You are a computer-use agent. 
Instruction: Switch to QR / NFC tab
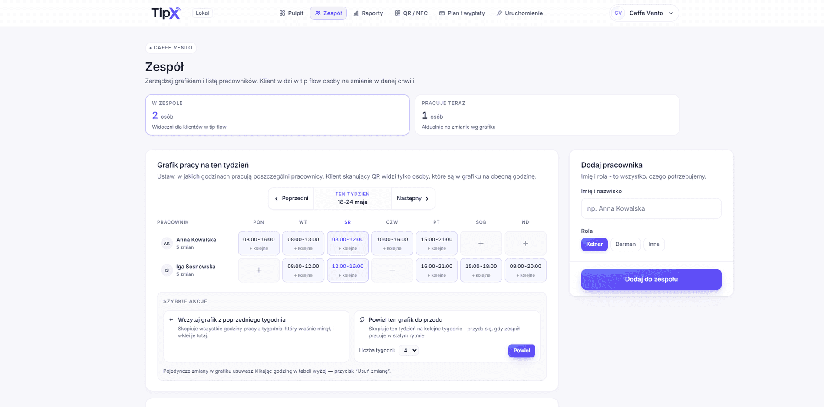point(411,13)
